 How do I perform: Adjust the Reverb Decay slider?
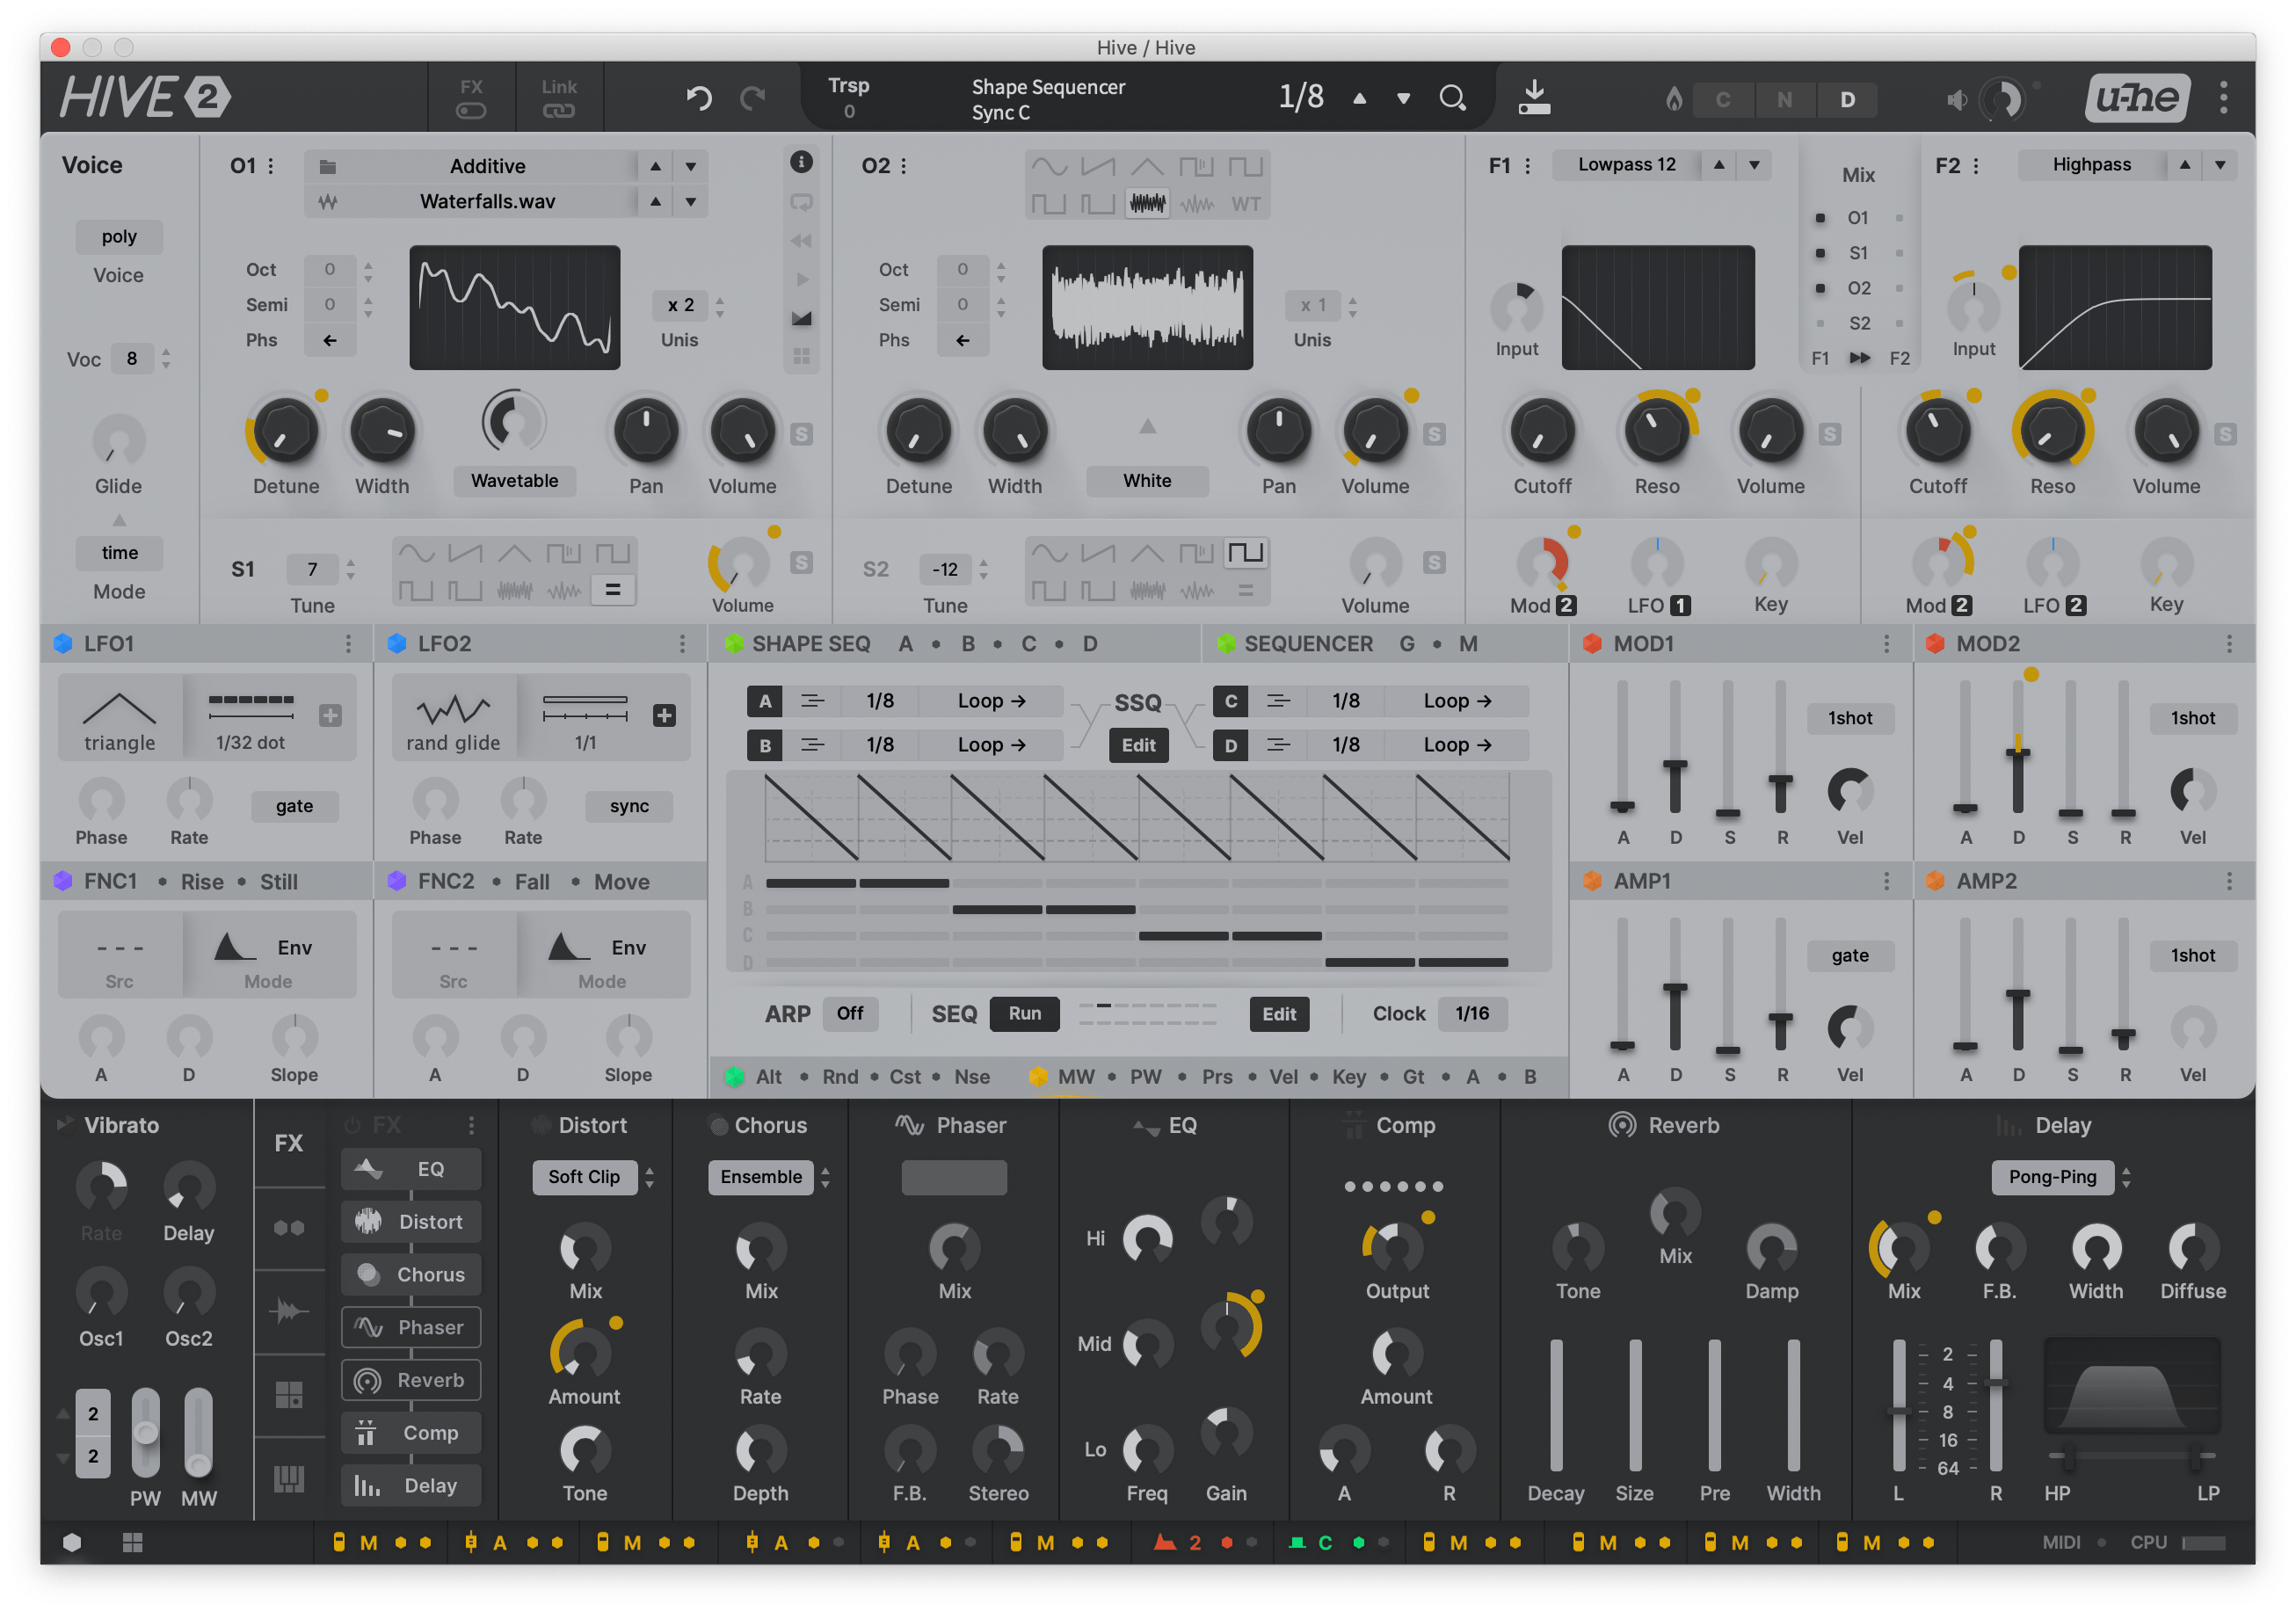click(1556, 1405)
